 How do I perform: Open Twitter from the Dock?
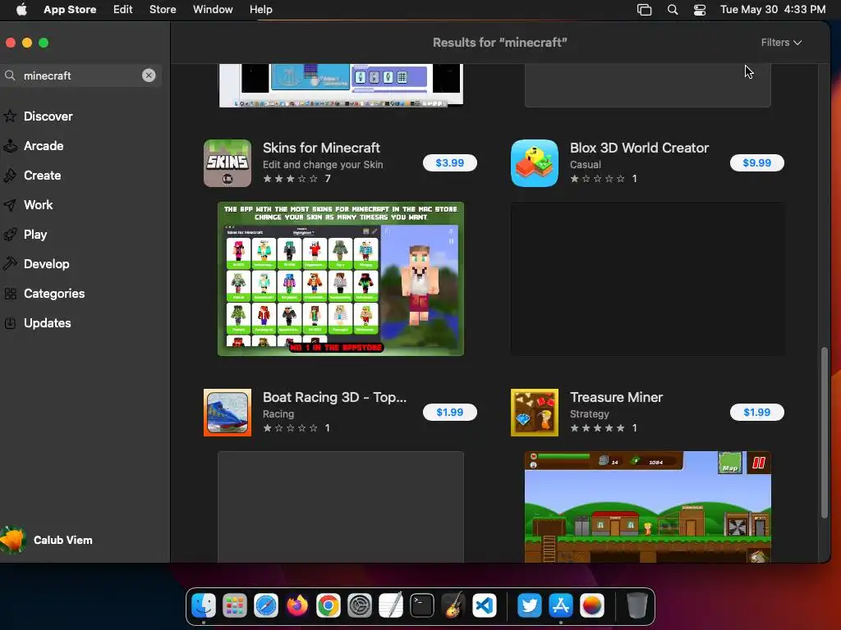[x=530, y=606]
